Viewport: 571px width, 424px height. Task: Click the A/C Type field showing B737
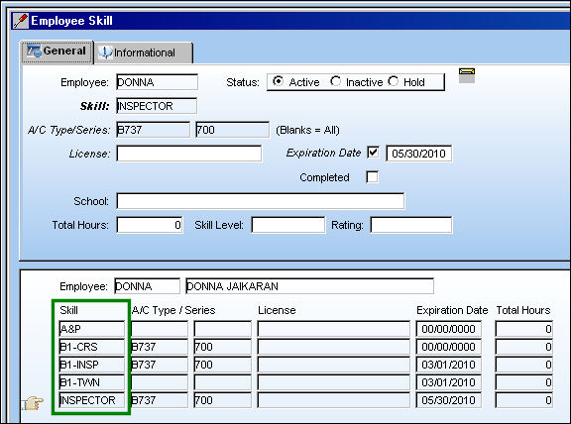pos(153,130)
